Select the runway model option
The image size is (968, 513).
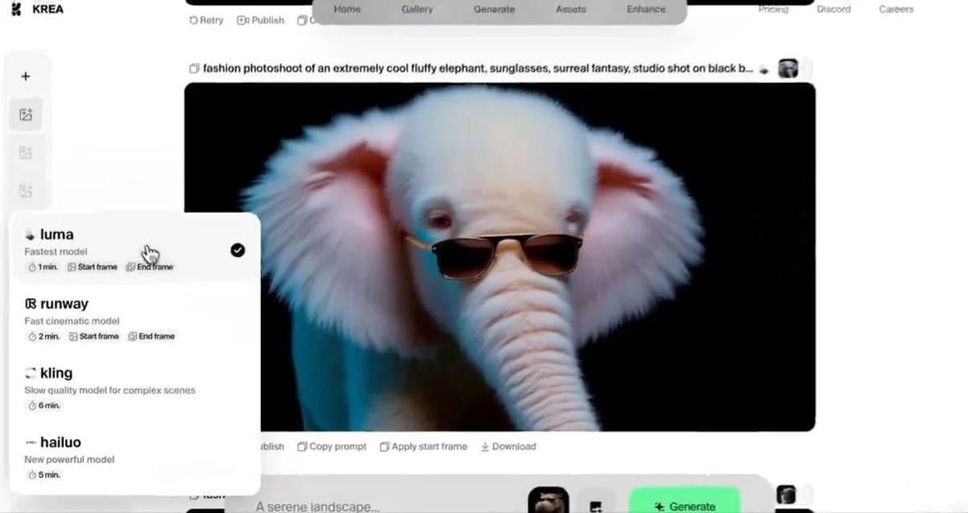click(135, 319)
